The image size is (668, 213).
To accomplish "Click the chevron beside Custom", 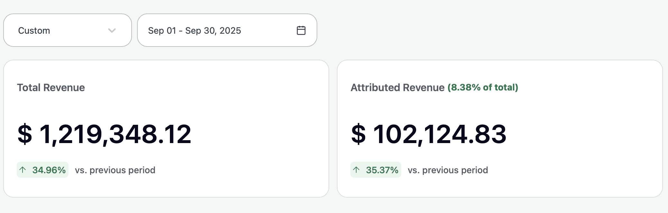I will [112, 30].
